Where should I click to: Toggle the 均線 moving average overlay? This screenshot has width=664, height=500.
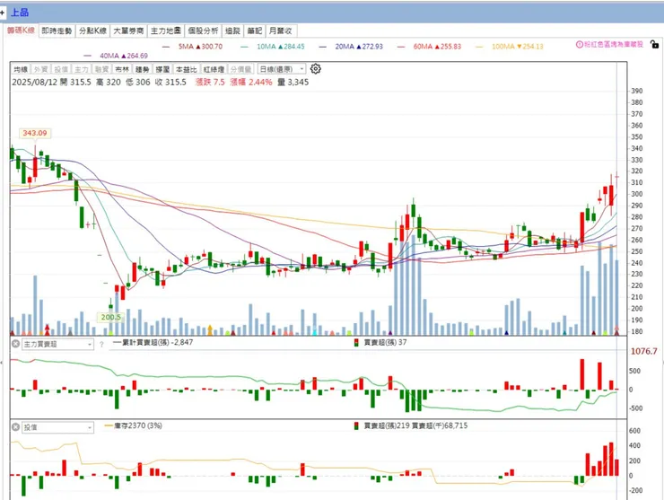21,69
